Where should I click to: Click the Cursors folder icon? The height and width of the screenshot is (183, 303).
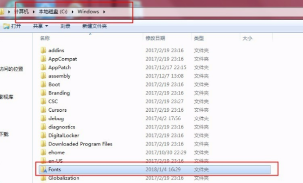tap(43, 110)
